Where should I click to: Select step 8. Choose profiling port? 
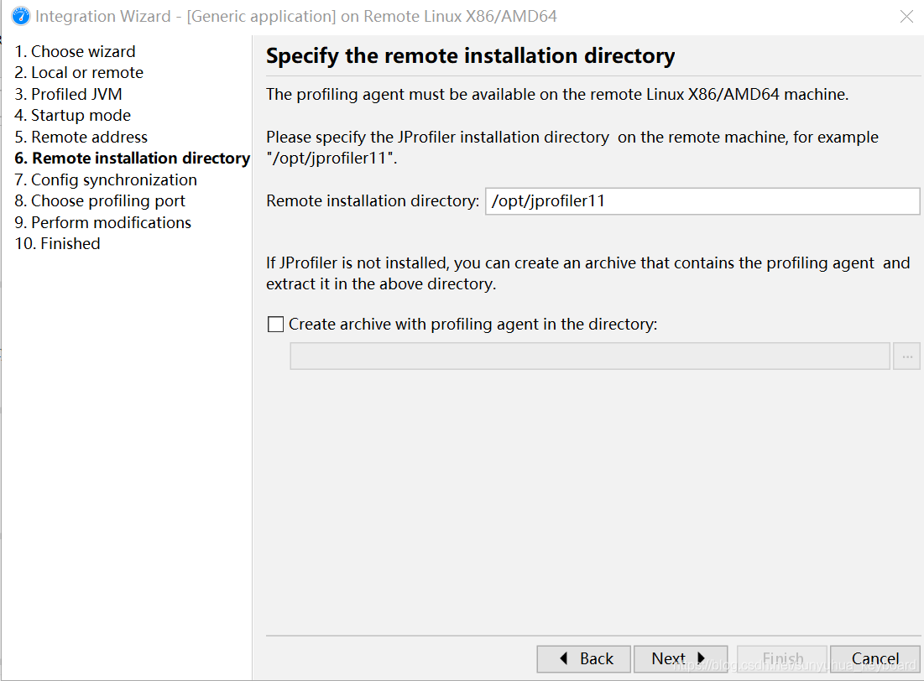pyautogui.click(x=100, y=201)
